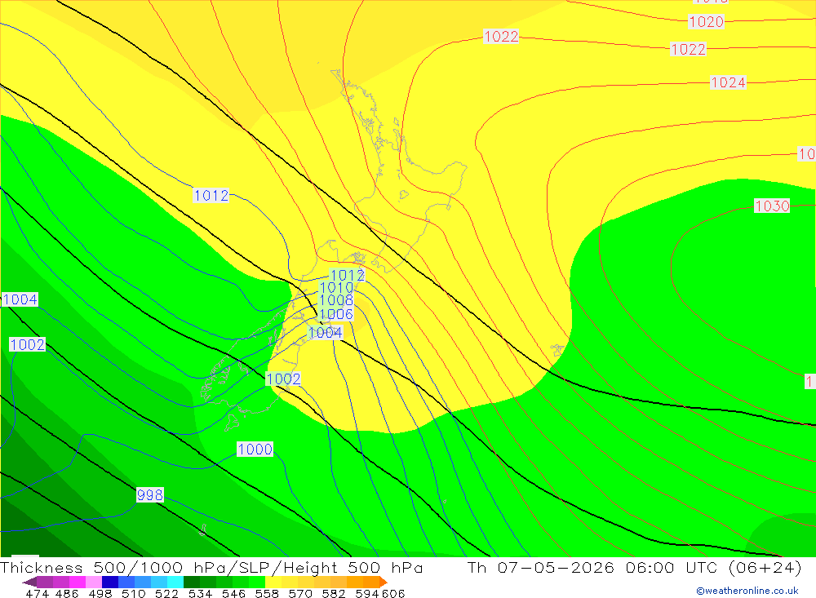
Task: Choose the darkest green legend swatch
Action: [192, 582]
